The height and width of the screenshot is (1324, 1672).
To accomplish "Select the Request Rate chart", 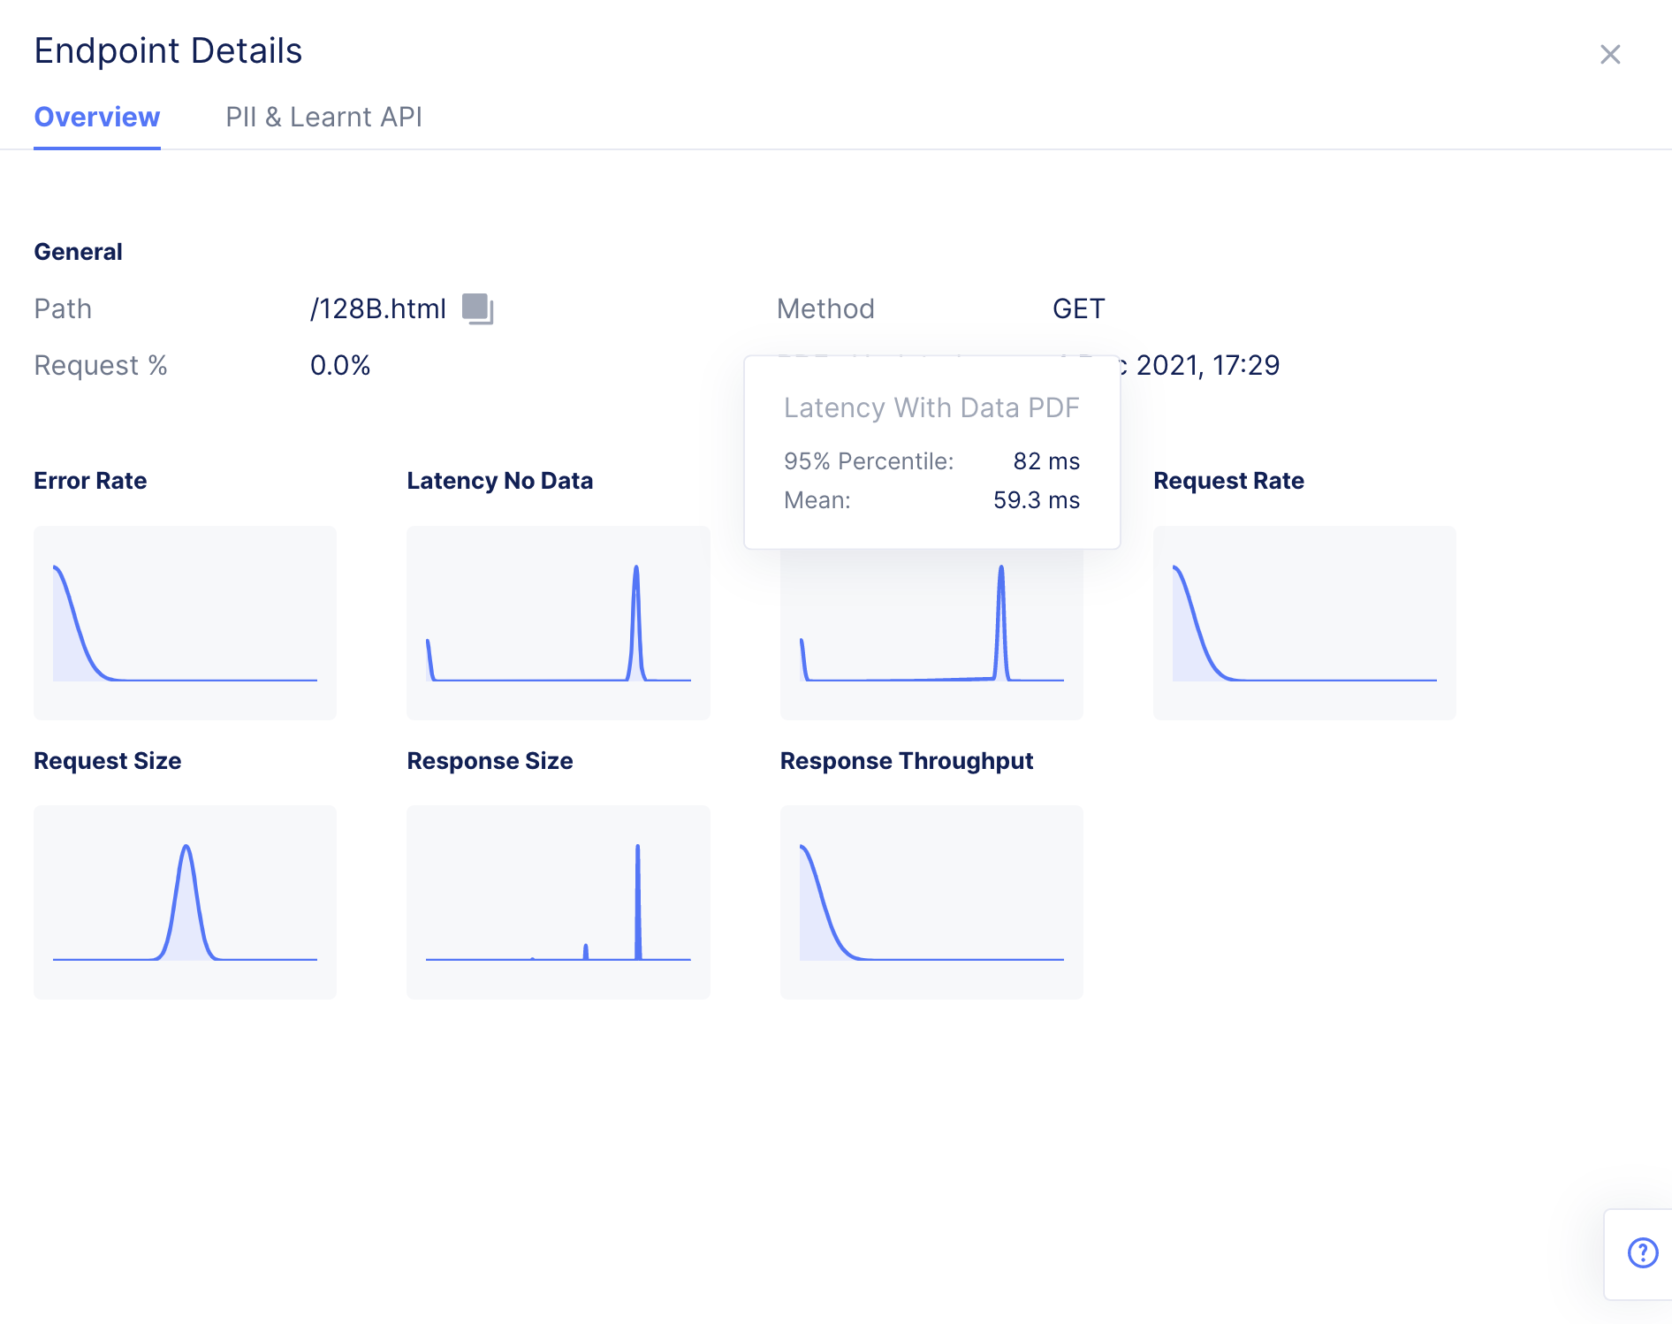I will [1303, 622].
